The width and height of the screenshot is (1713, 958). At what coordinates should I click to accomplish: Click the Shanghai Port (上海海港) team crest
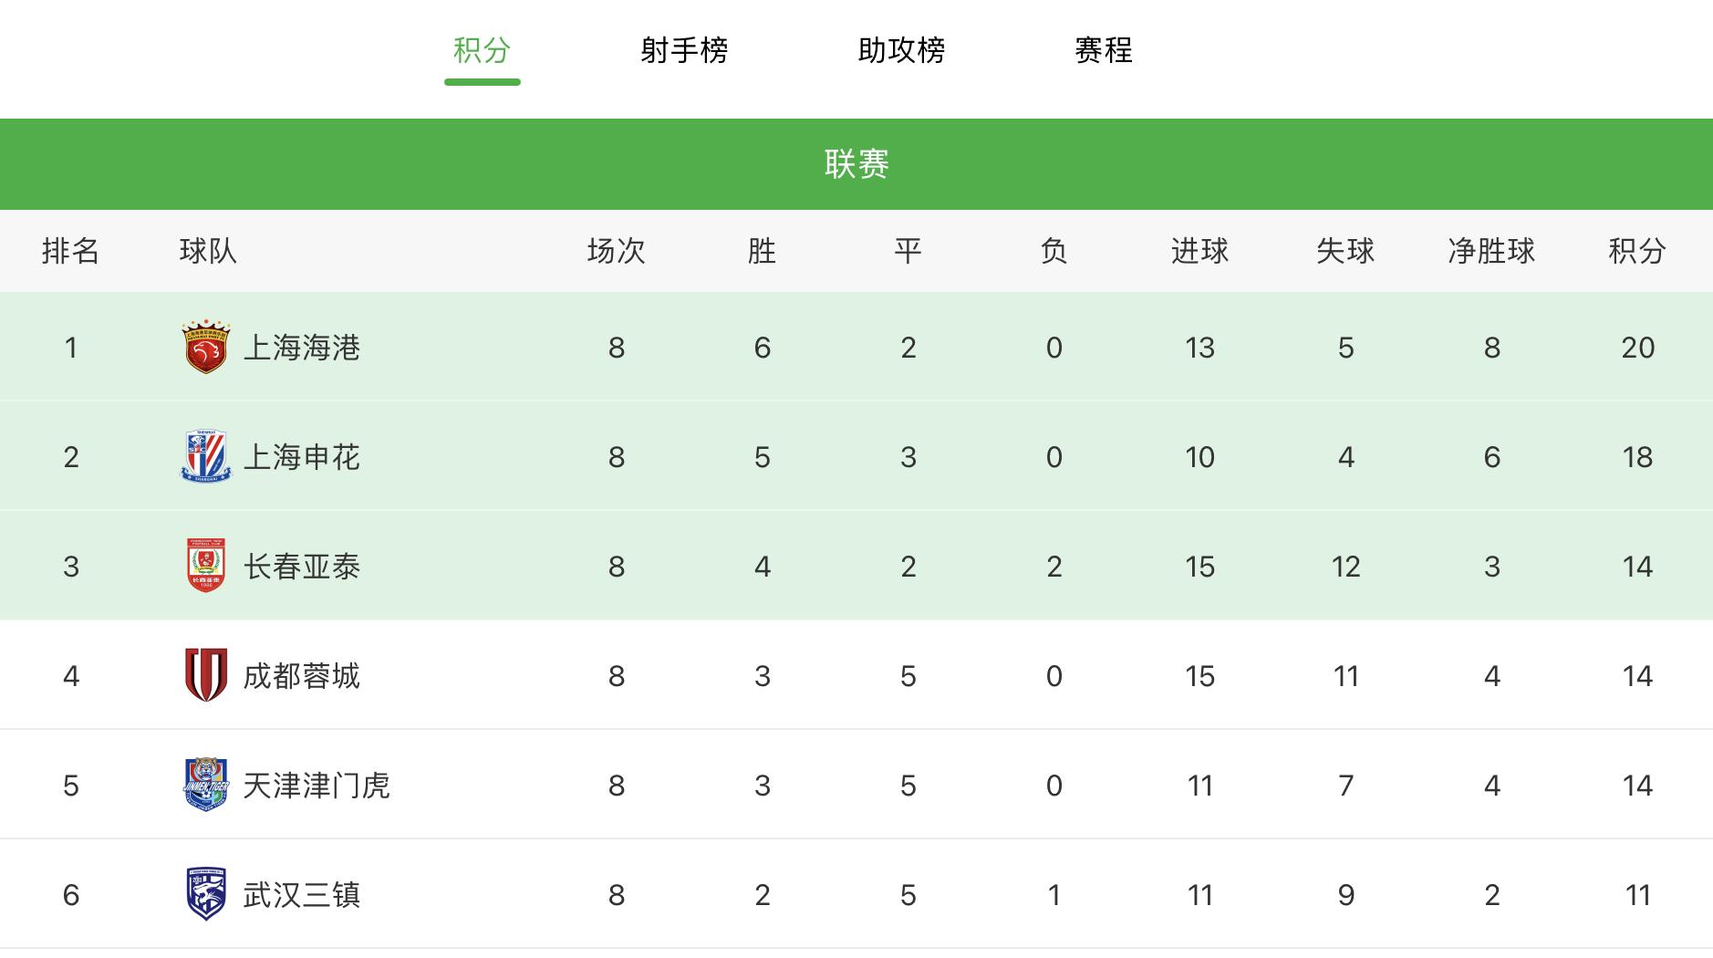pos(206,347)
